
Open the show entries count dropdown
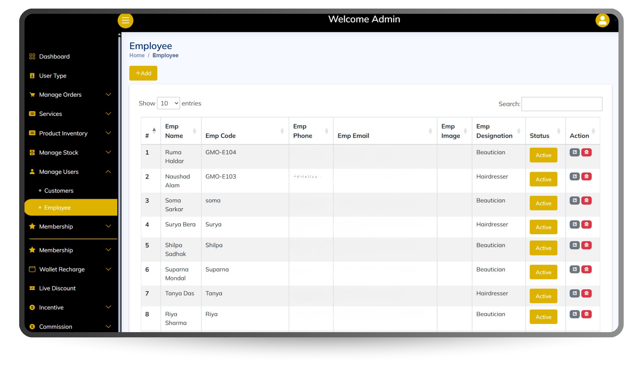click(168, 103)
